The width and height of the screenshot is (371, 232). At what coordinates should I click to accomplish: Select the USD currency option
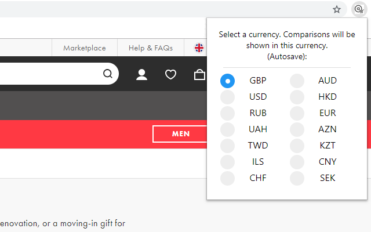point(228,97)
